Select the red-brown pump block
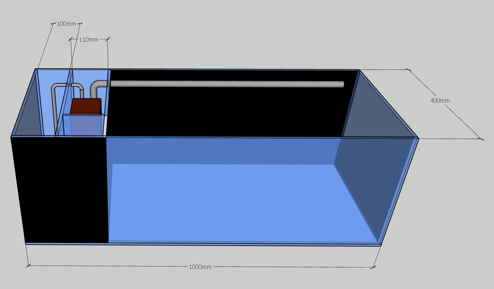The height and width of the screenshot is (289, 494). click(86, 106)
